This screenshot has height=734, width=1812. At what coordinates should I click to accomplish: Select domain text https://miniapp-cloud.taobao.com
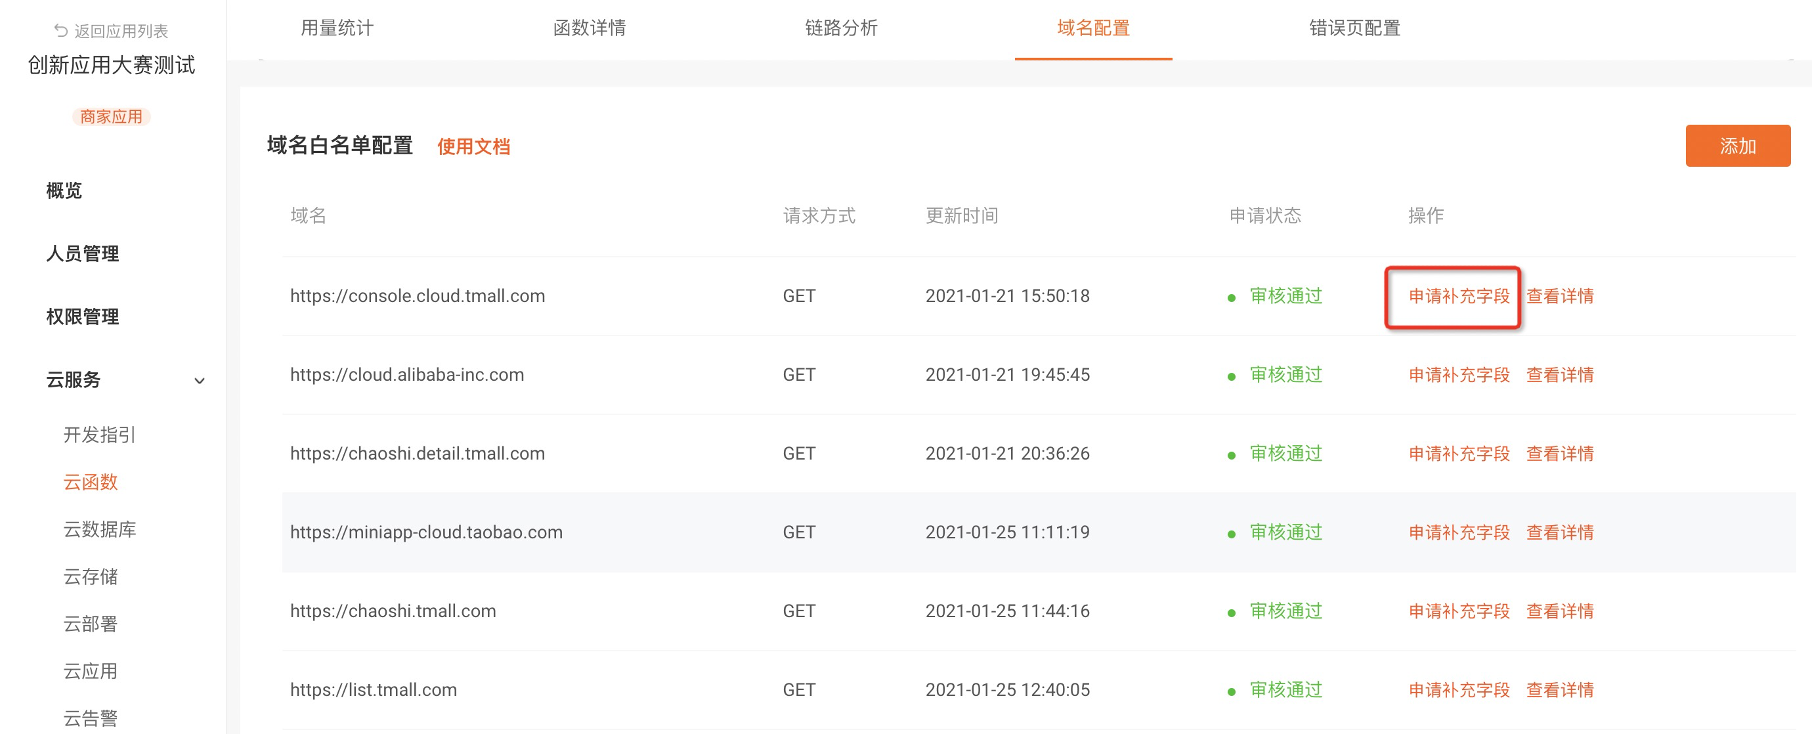click(426, 532)
